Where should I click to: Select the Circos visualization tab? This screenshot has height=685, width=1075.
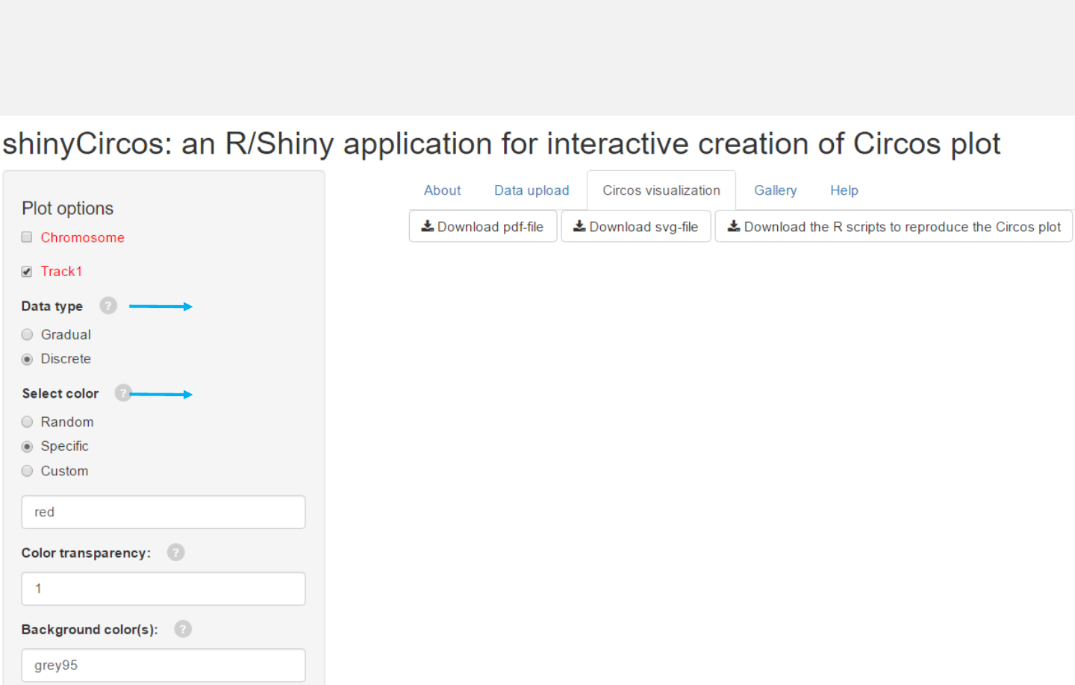(661, 190)
